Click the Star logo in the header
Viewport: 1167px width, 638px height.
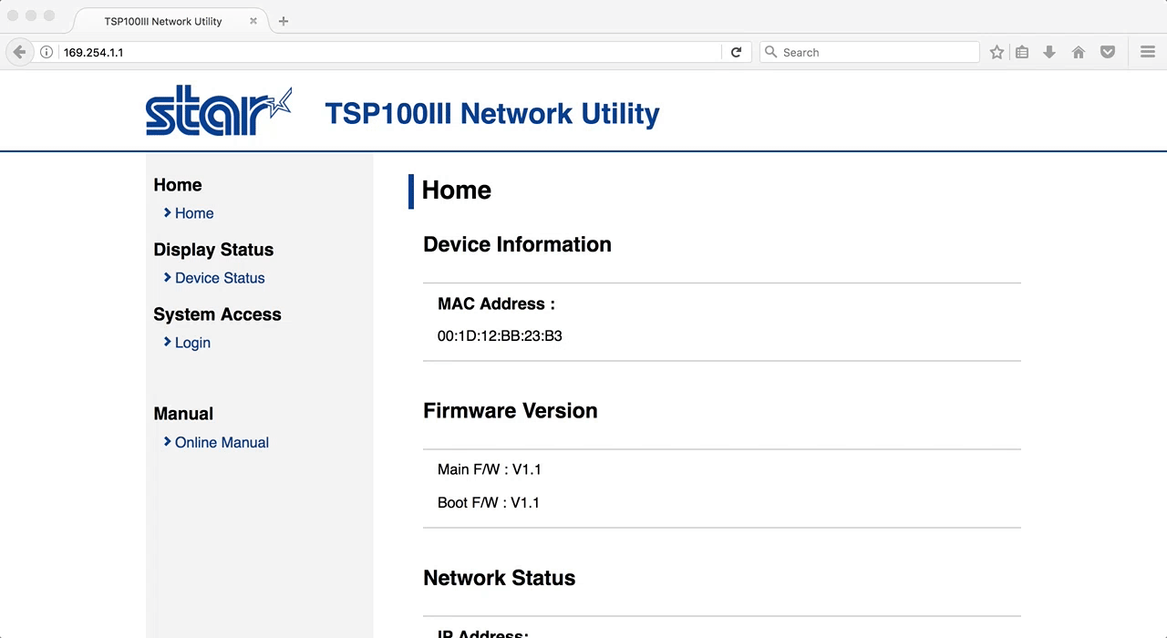[219, 111]
